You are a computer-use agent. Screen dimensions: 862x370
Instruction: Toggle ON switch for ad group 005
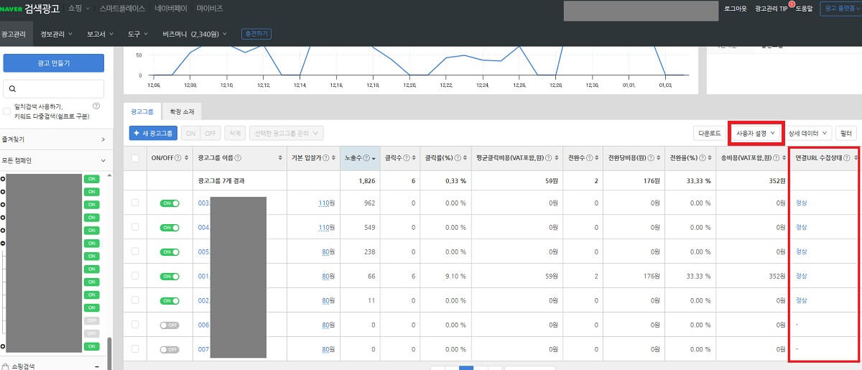point(170,251)
